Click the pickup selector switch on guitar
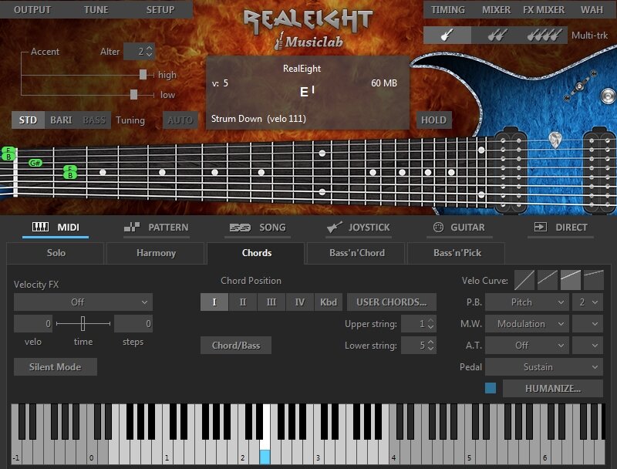This screenshot has height=469, width=617. point(579,86)
